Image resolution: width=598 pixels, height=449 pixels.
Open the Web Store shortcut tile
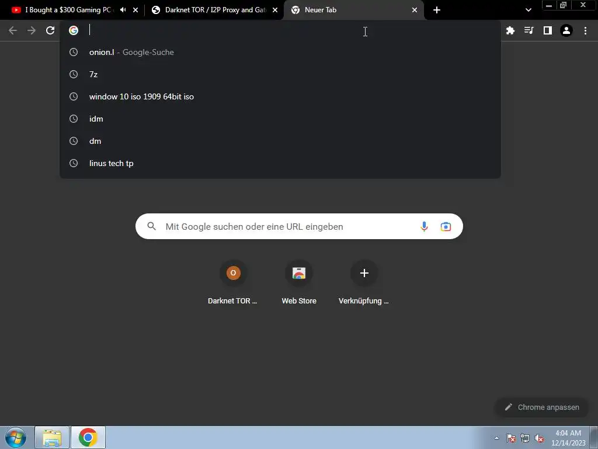[x=299, y=282]
